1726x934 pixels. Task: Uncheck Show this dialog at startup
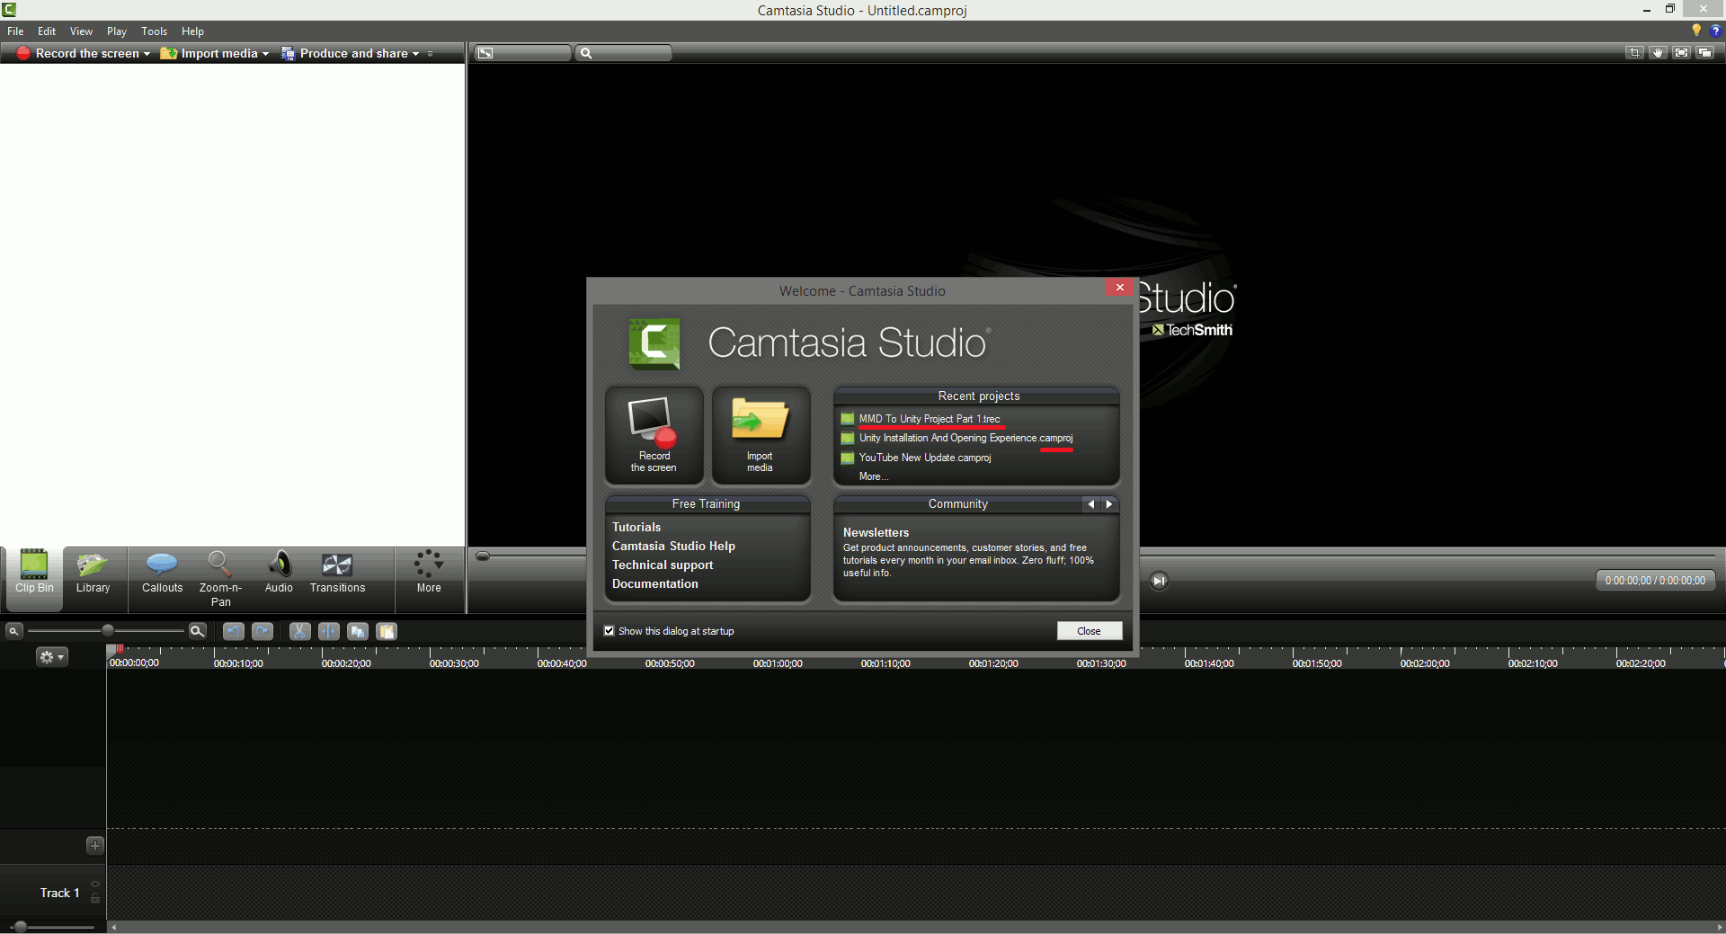tap(609, 631)
